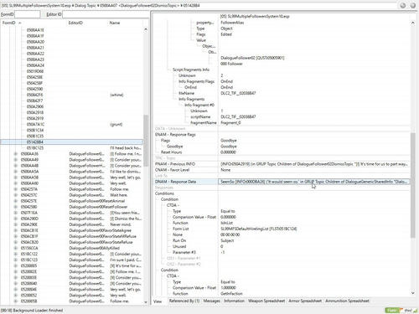This screenshot has height=314, width=419.
Task: Expand the 0500AA36 record node
Action: pyautogui.click(x=16, y=154)
